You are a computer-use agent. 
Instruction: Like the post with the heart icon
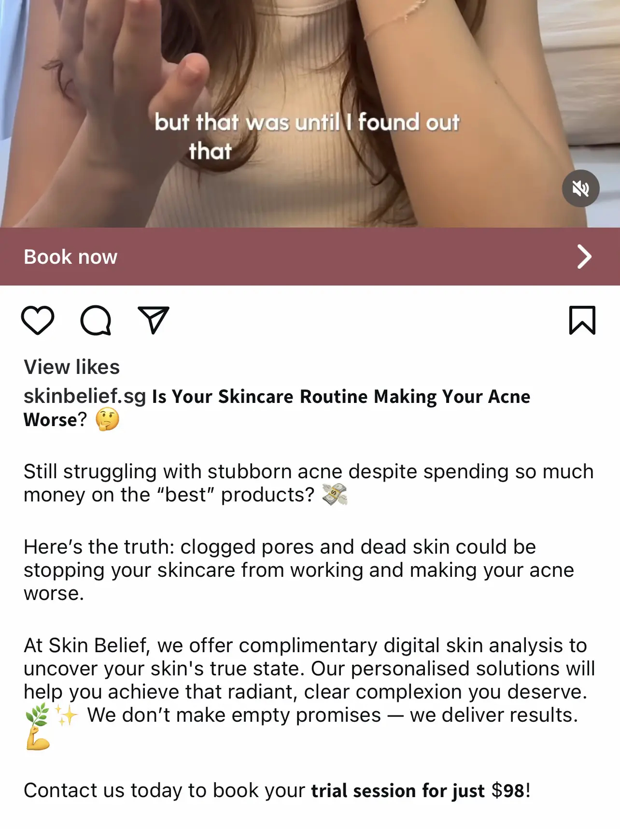38,320
